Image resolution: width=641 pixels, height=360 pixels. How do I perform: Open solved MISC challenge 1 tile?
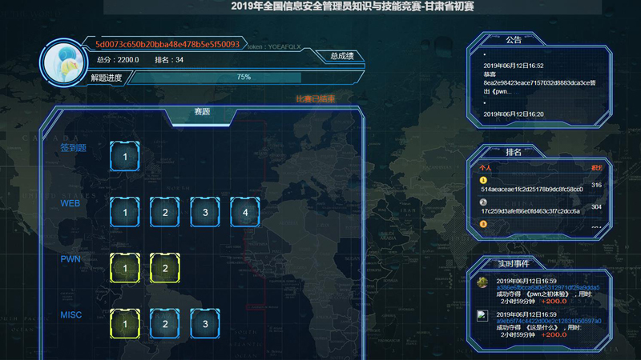125,323
